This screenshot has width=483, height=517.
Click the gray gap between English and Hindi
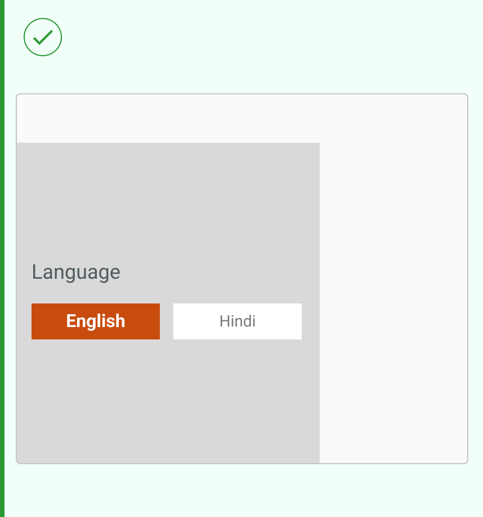pos(167,321)
